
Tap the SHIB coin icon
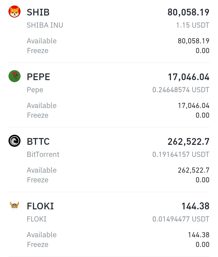tap(15, 12)
